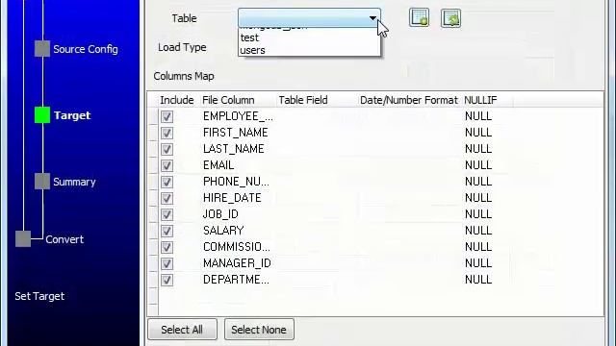
Task: Click the Table Field cell for FIRST_NAME
Action: coord(317,133)
